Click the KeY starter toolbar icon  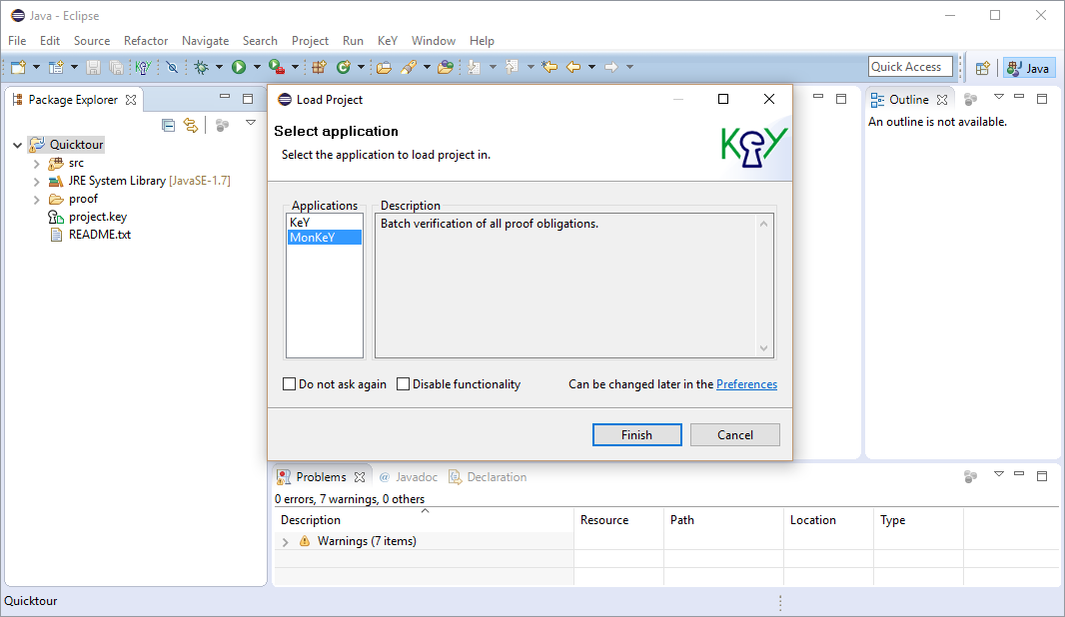click(x=143, y=67)
